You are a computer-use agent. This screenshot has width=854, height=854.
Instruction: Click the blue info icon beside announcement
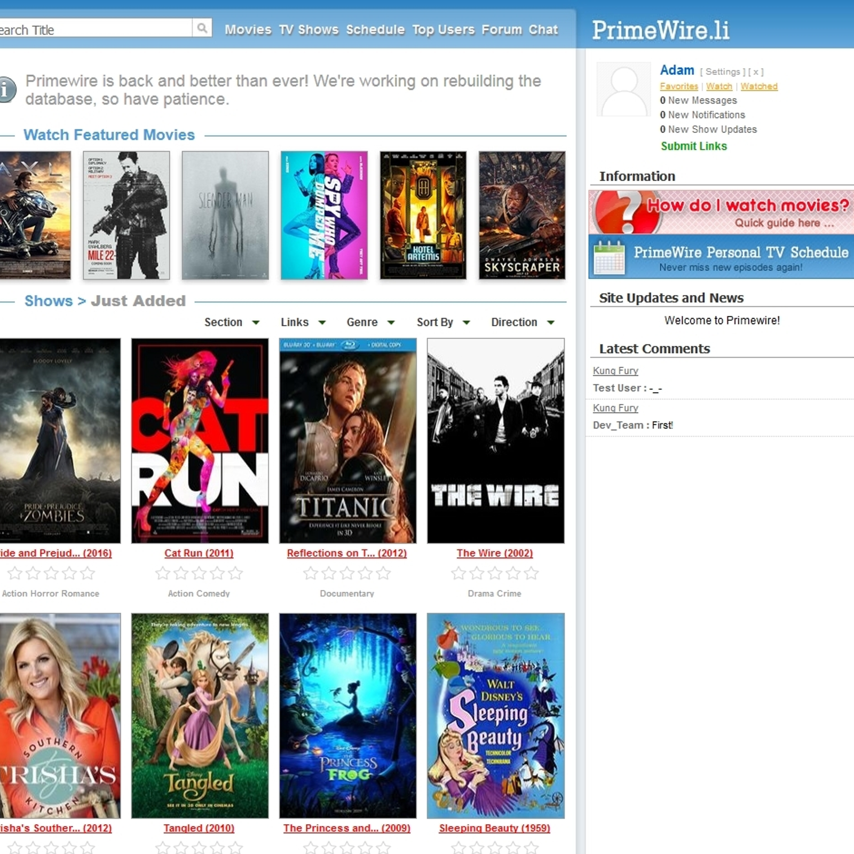[6, 89]
